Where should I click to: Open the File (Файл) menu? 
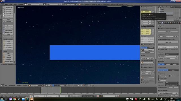click(x=6, y=4)
